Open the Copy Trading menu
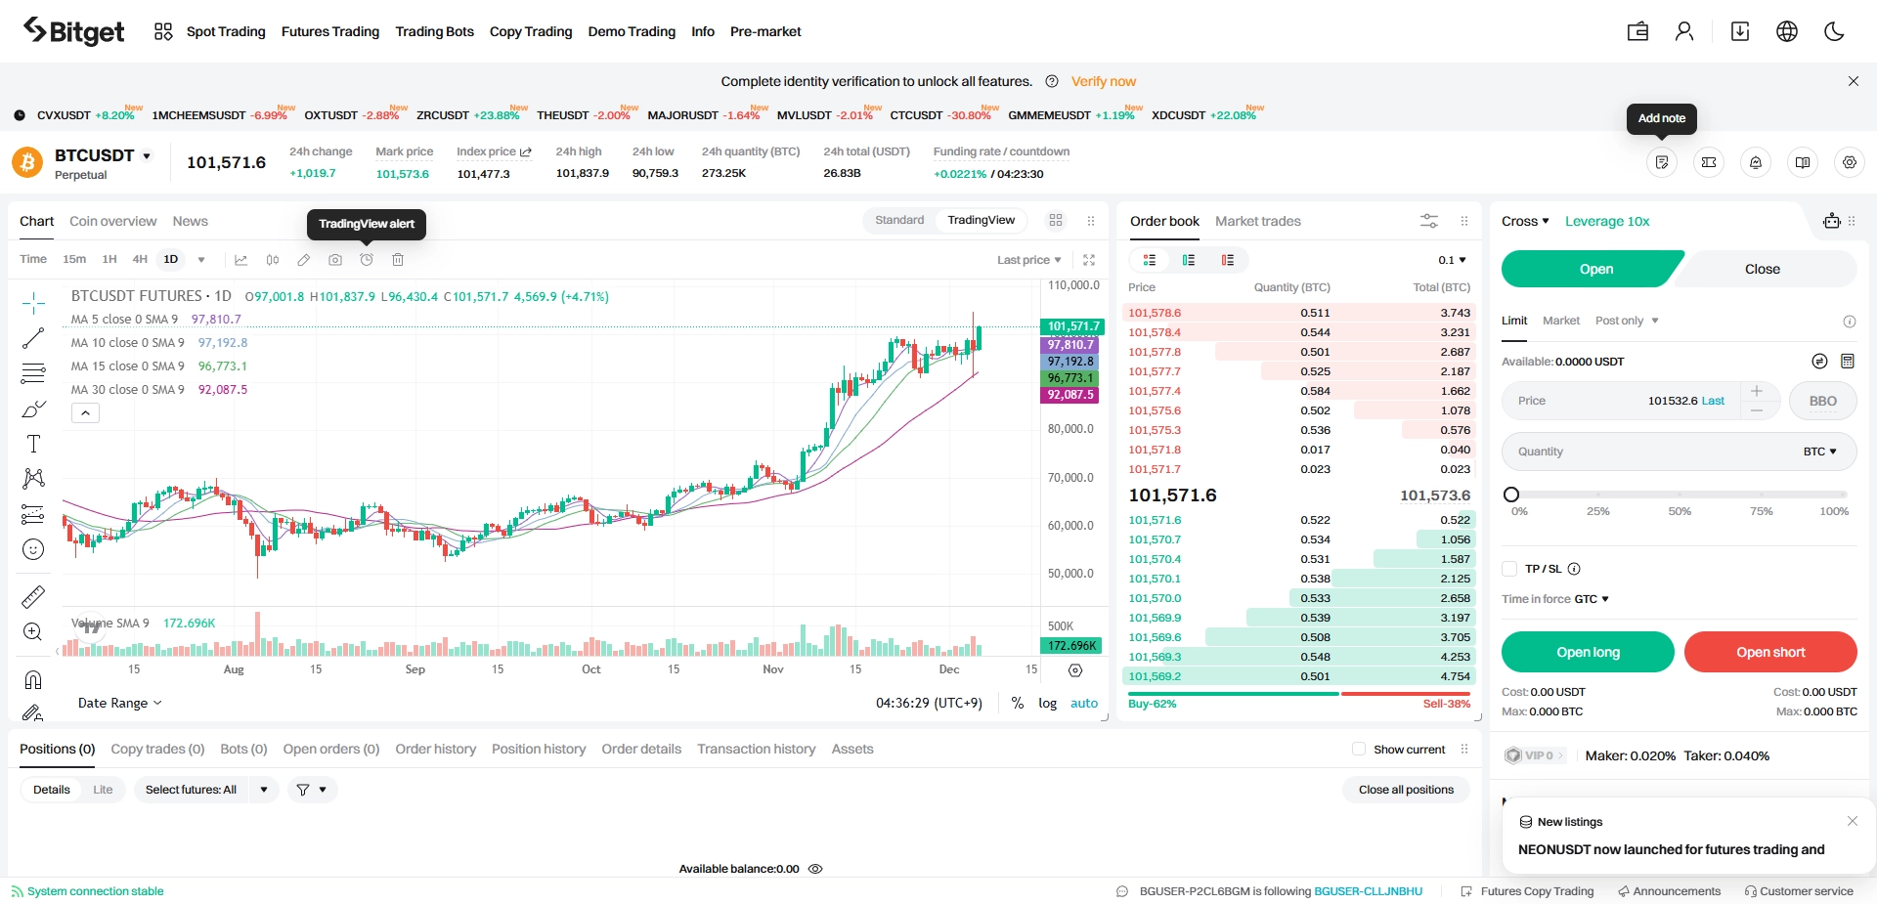The width and height of the screenshot is (1877, 904). pyautogui.click(x=531, y=31)
